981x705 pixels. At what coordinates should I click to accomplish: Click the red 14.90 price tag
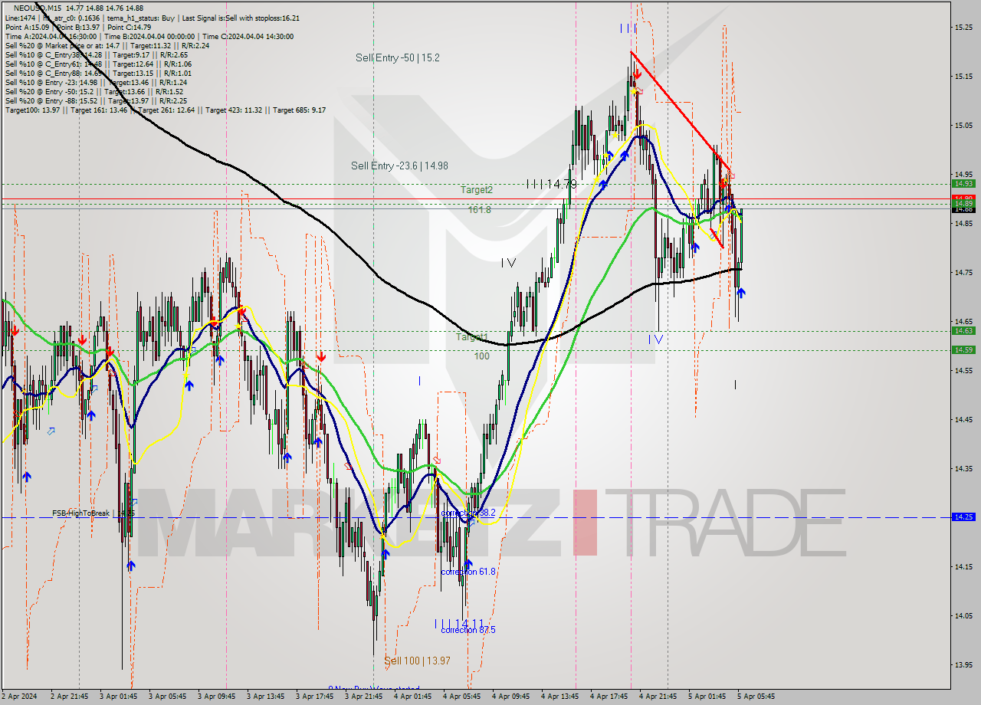pyautogui.click(x=963, y=198)
